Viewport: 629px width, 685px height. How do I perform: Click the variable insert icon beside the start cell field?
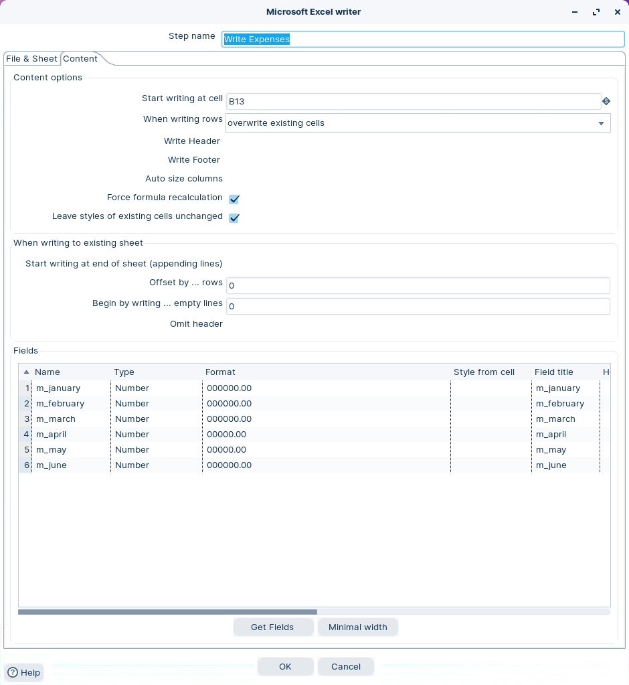point(606,102)
